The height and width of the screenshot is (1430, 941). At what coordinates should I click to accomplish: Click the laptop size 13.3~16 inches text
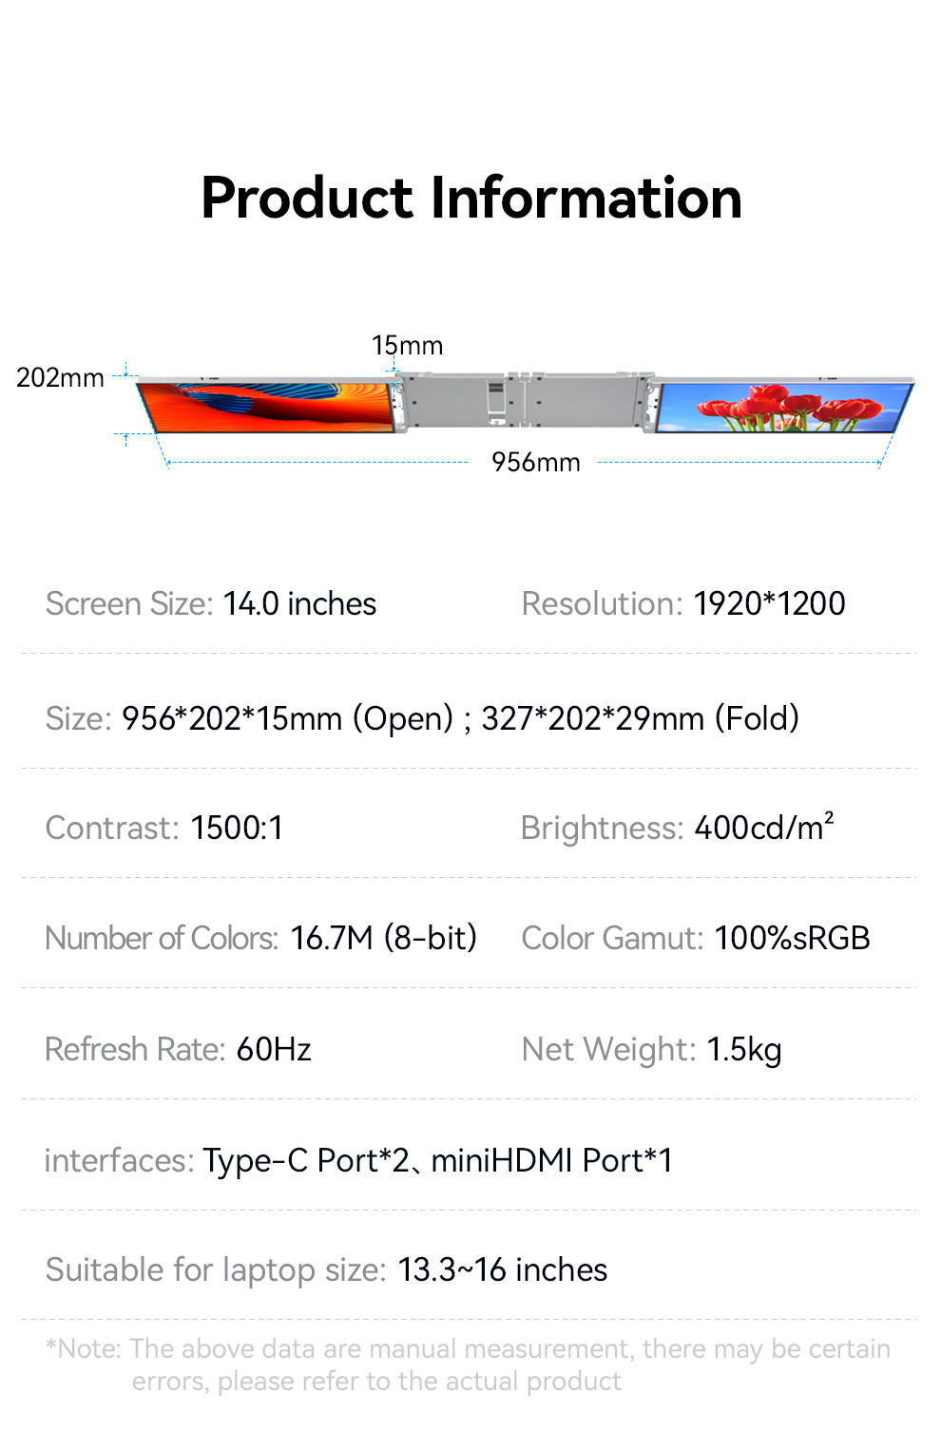(x=502, y=1270)
